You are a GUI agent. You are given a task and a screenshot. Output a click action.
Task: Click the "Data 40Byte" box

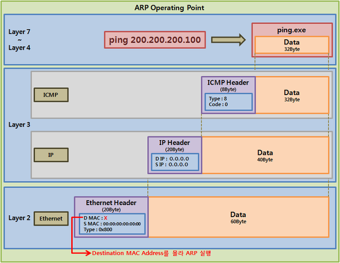(x=265, y=155)
